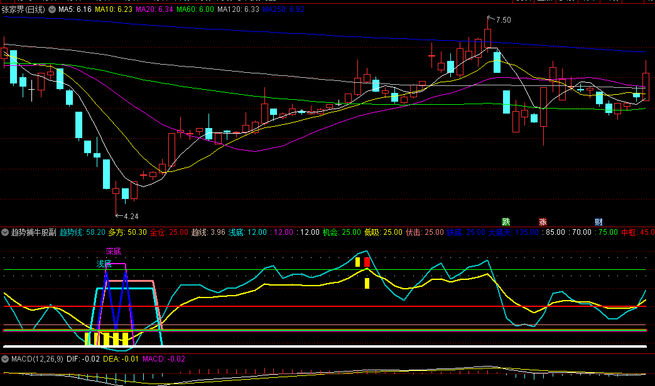Select the magenta MA20: 6.34 label
This screenshot has height=386, width=655.
pos(154,9)
